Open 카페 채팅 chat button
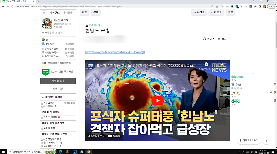 point(58,89)
